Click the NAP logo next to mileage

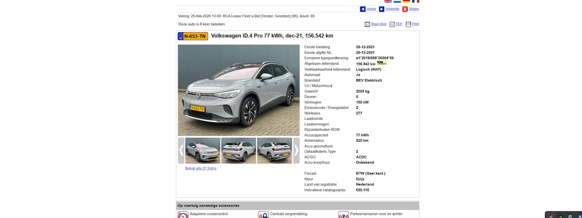pos(382,63)
